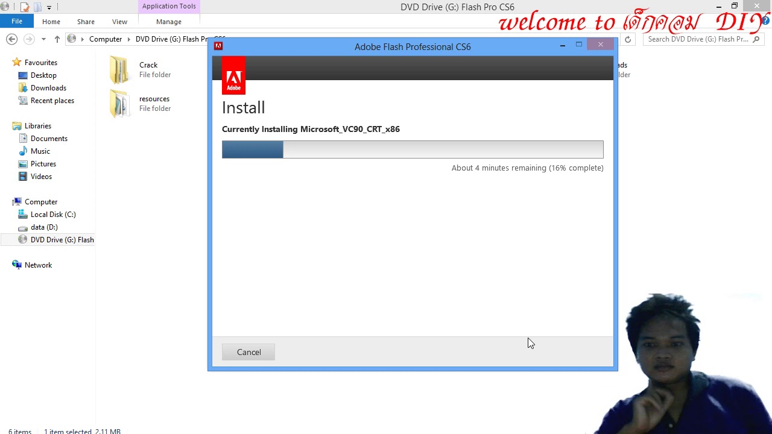Click the red Adobe logo in the installer
This screenshot has height=434, width=772.
coord(233,76)
